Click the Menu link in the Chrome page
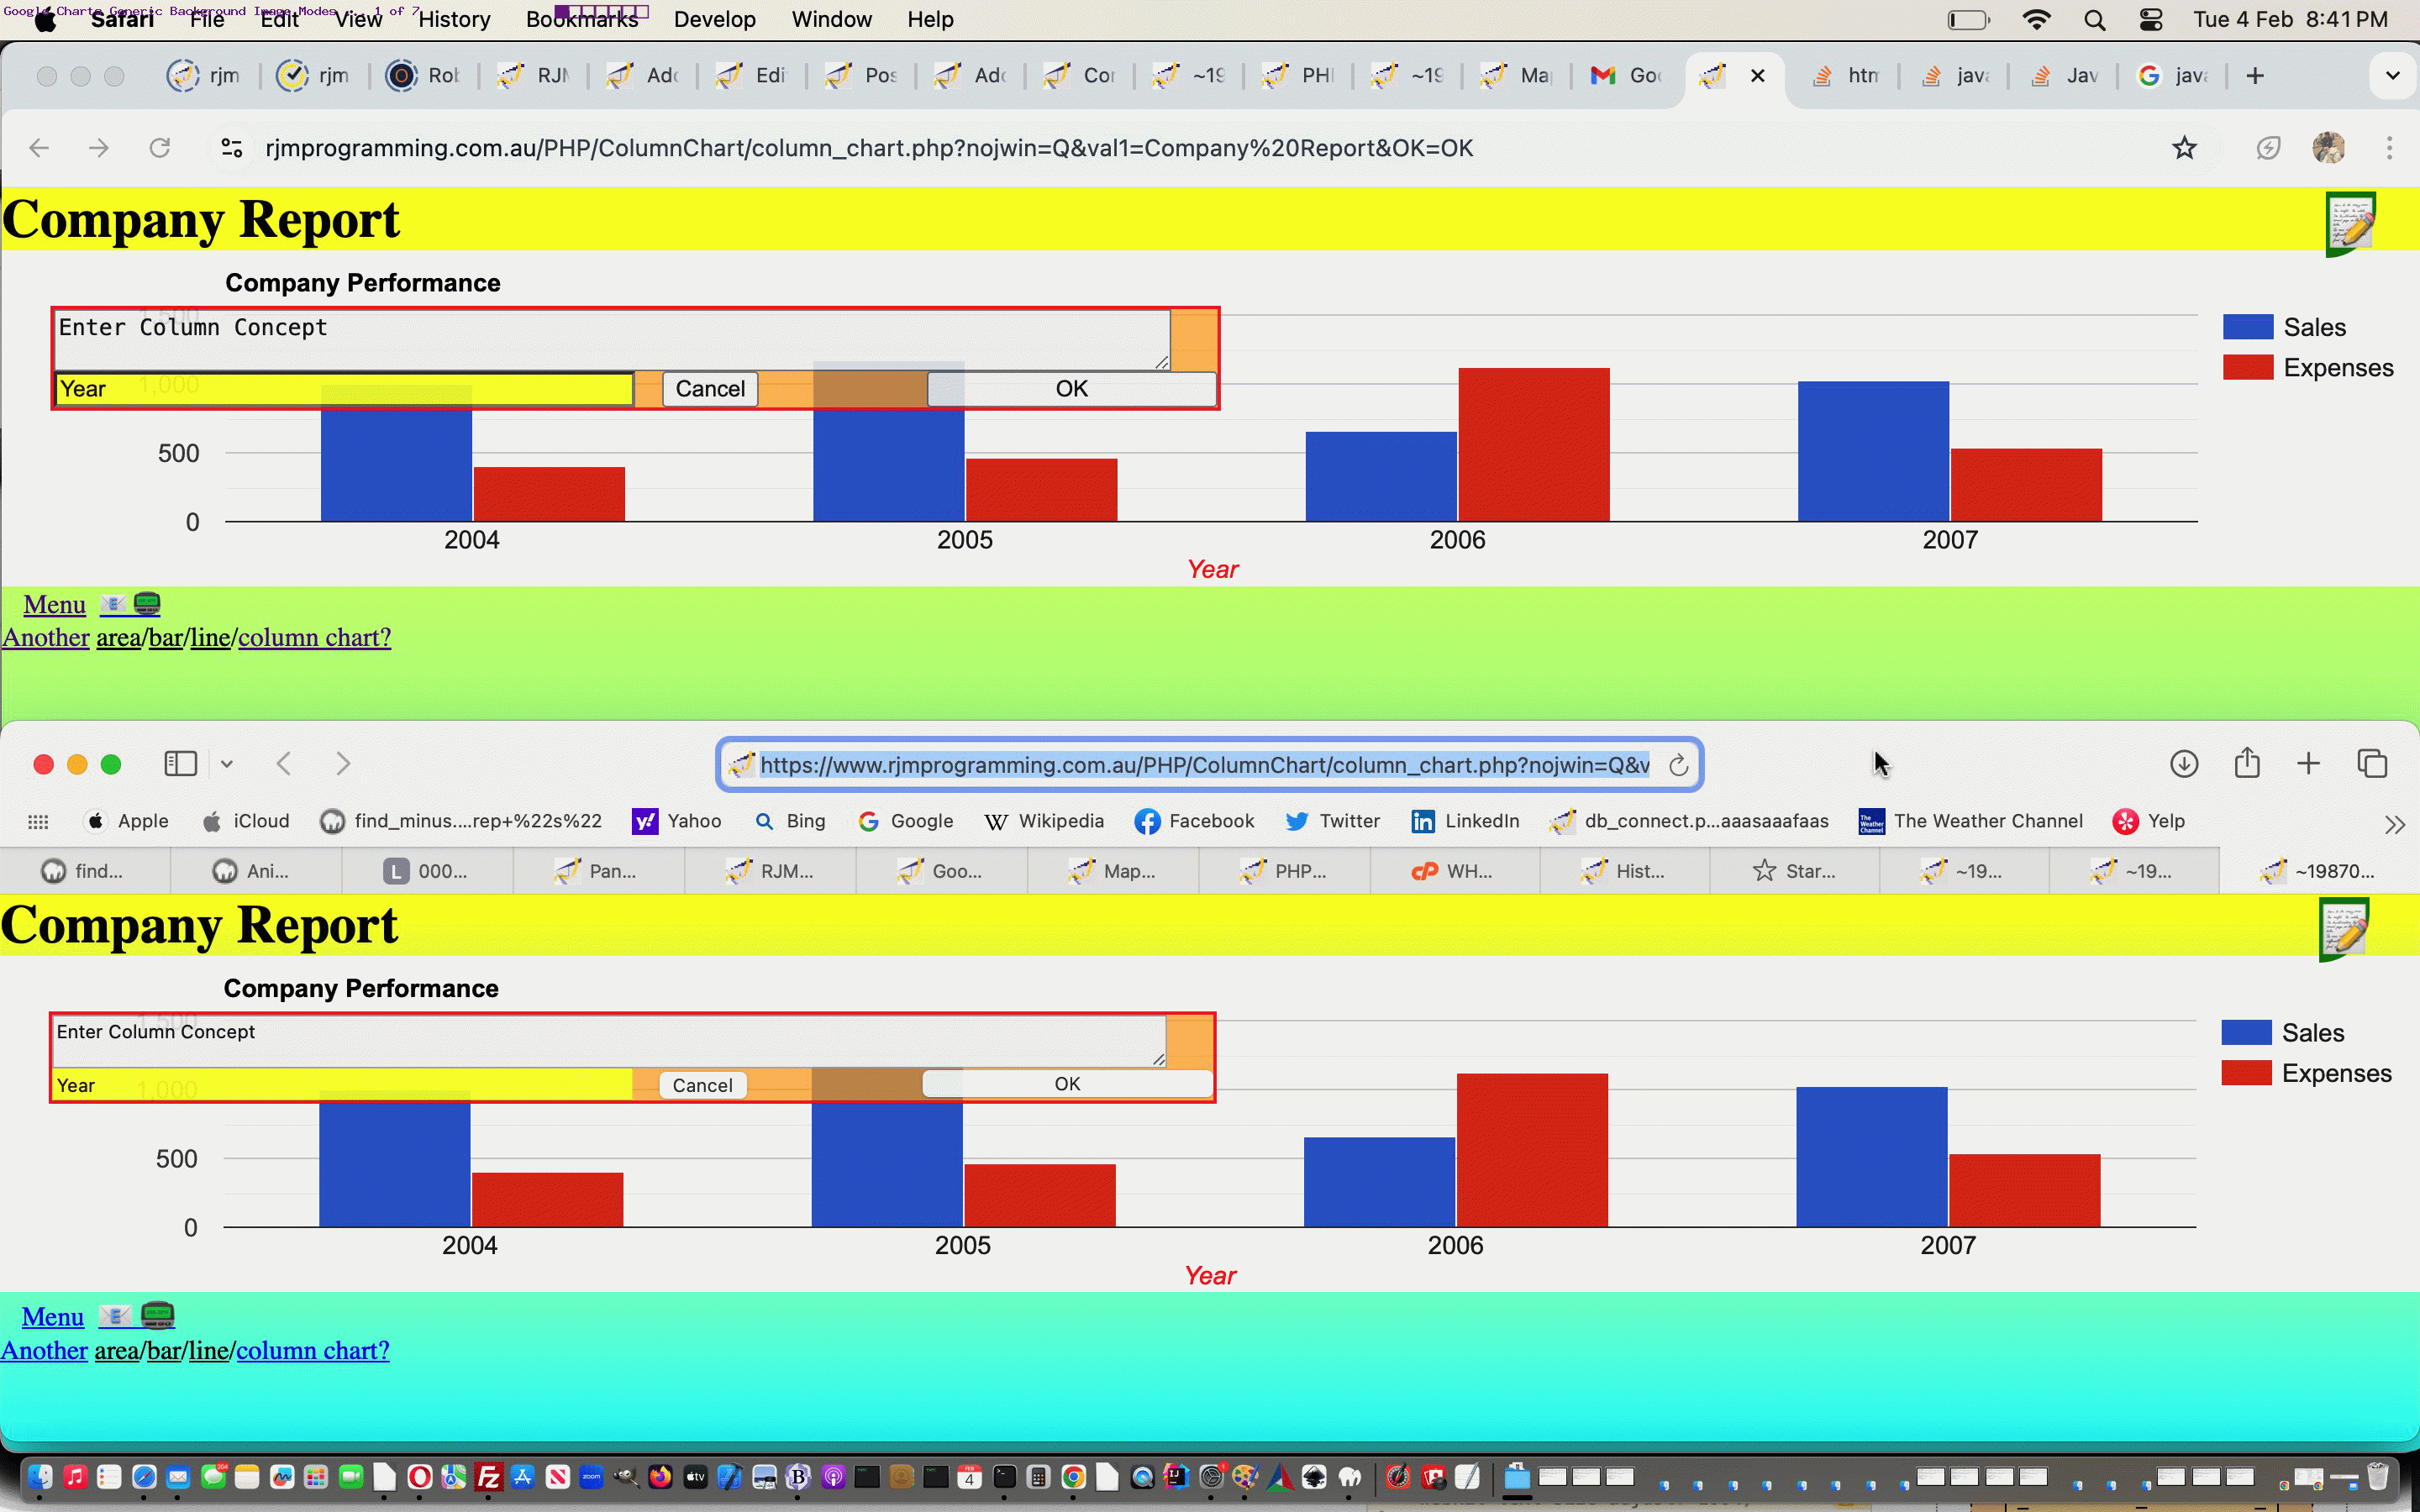The height and width of the screenshot is (1512, 2420). [x=55, y=605]
